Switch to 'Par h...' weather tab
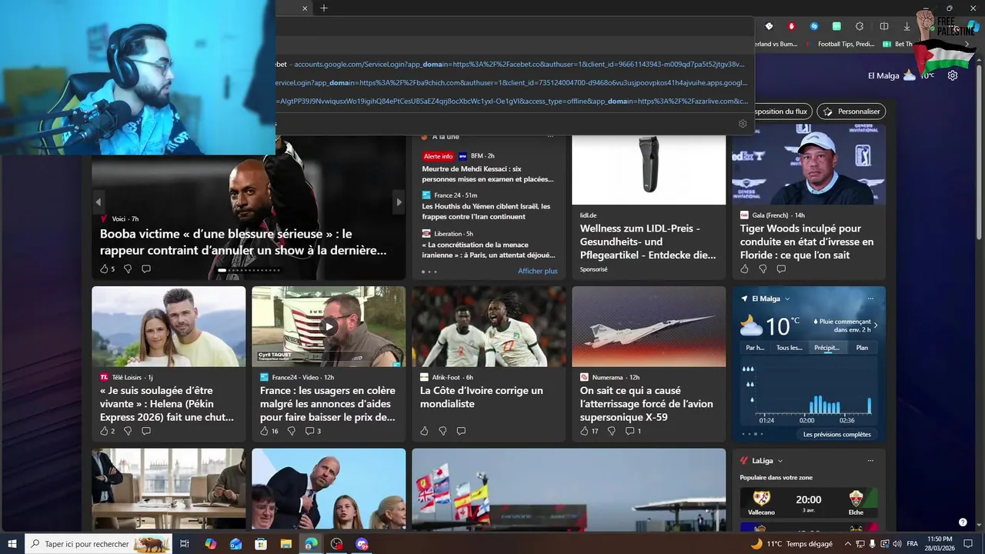The height and width of the screenshot is (554, 985). pos(755,348)
